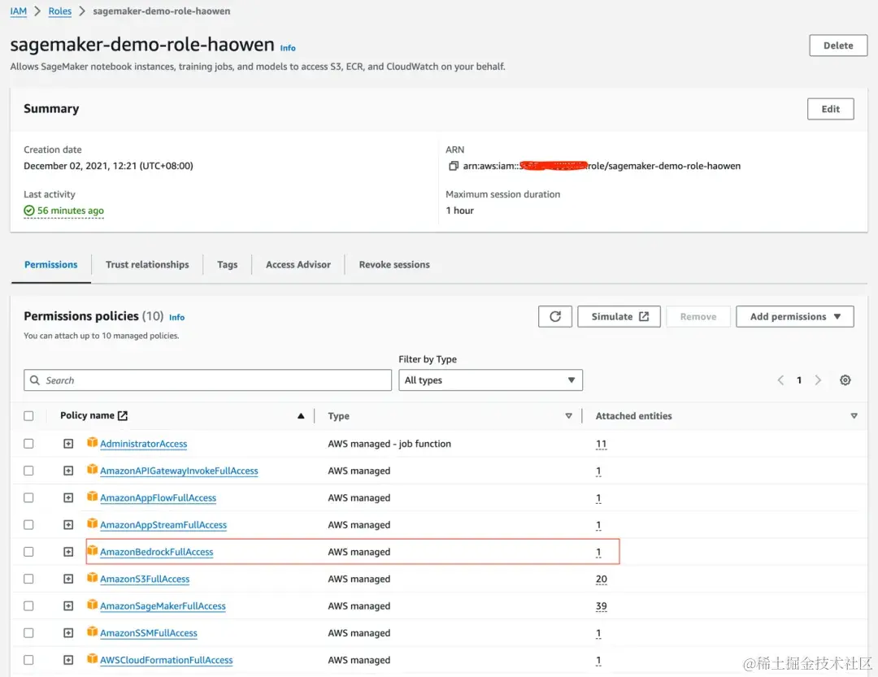The width and height of the screenshot is (878, 677).
Task: Expand the AmazonSageMakerFullAccess policy row
Action: (x=68, y=605)
